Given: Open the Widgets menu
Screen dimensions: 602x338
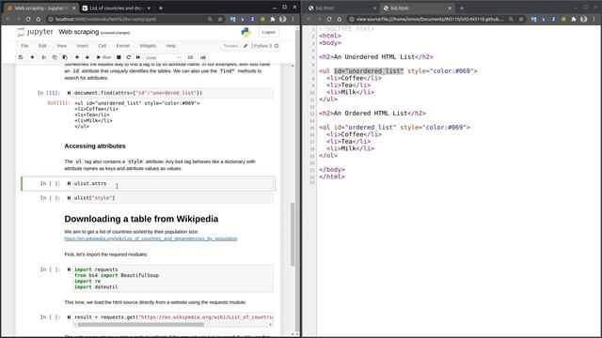Looking at the screenshot, I should pos(148,46).
